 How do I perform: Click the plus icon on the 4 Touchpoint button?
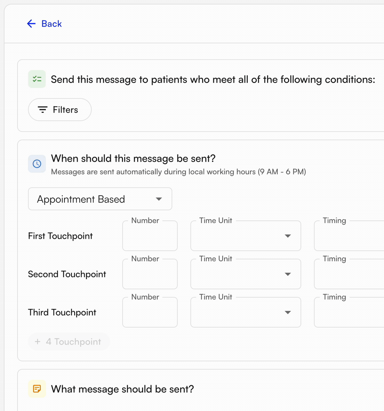pyautogui.click(x=38, y=342)
